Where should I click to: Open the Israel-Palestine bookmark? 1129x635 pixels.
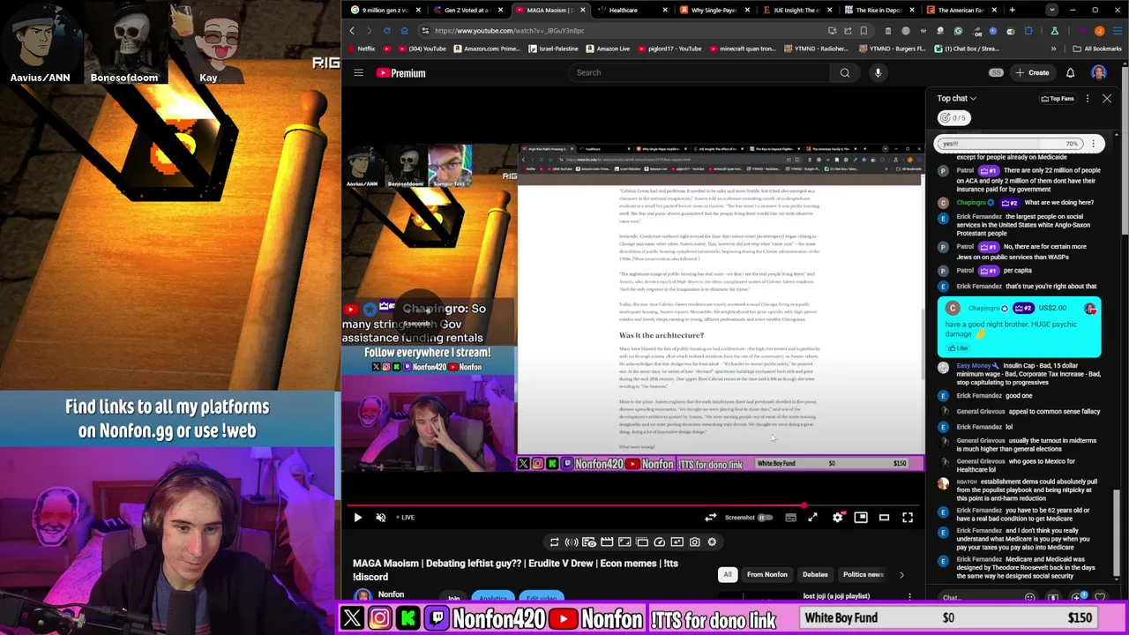(554, 49)
